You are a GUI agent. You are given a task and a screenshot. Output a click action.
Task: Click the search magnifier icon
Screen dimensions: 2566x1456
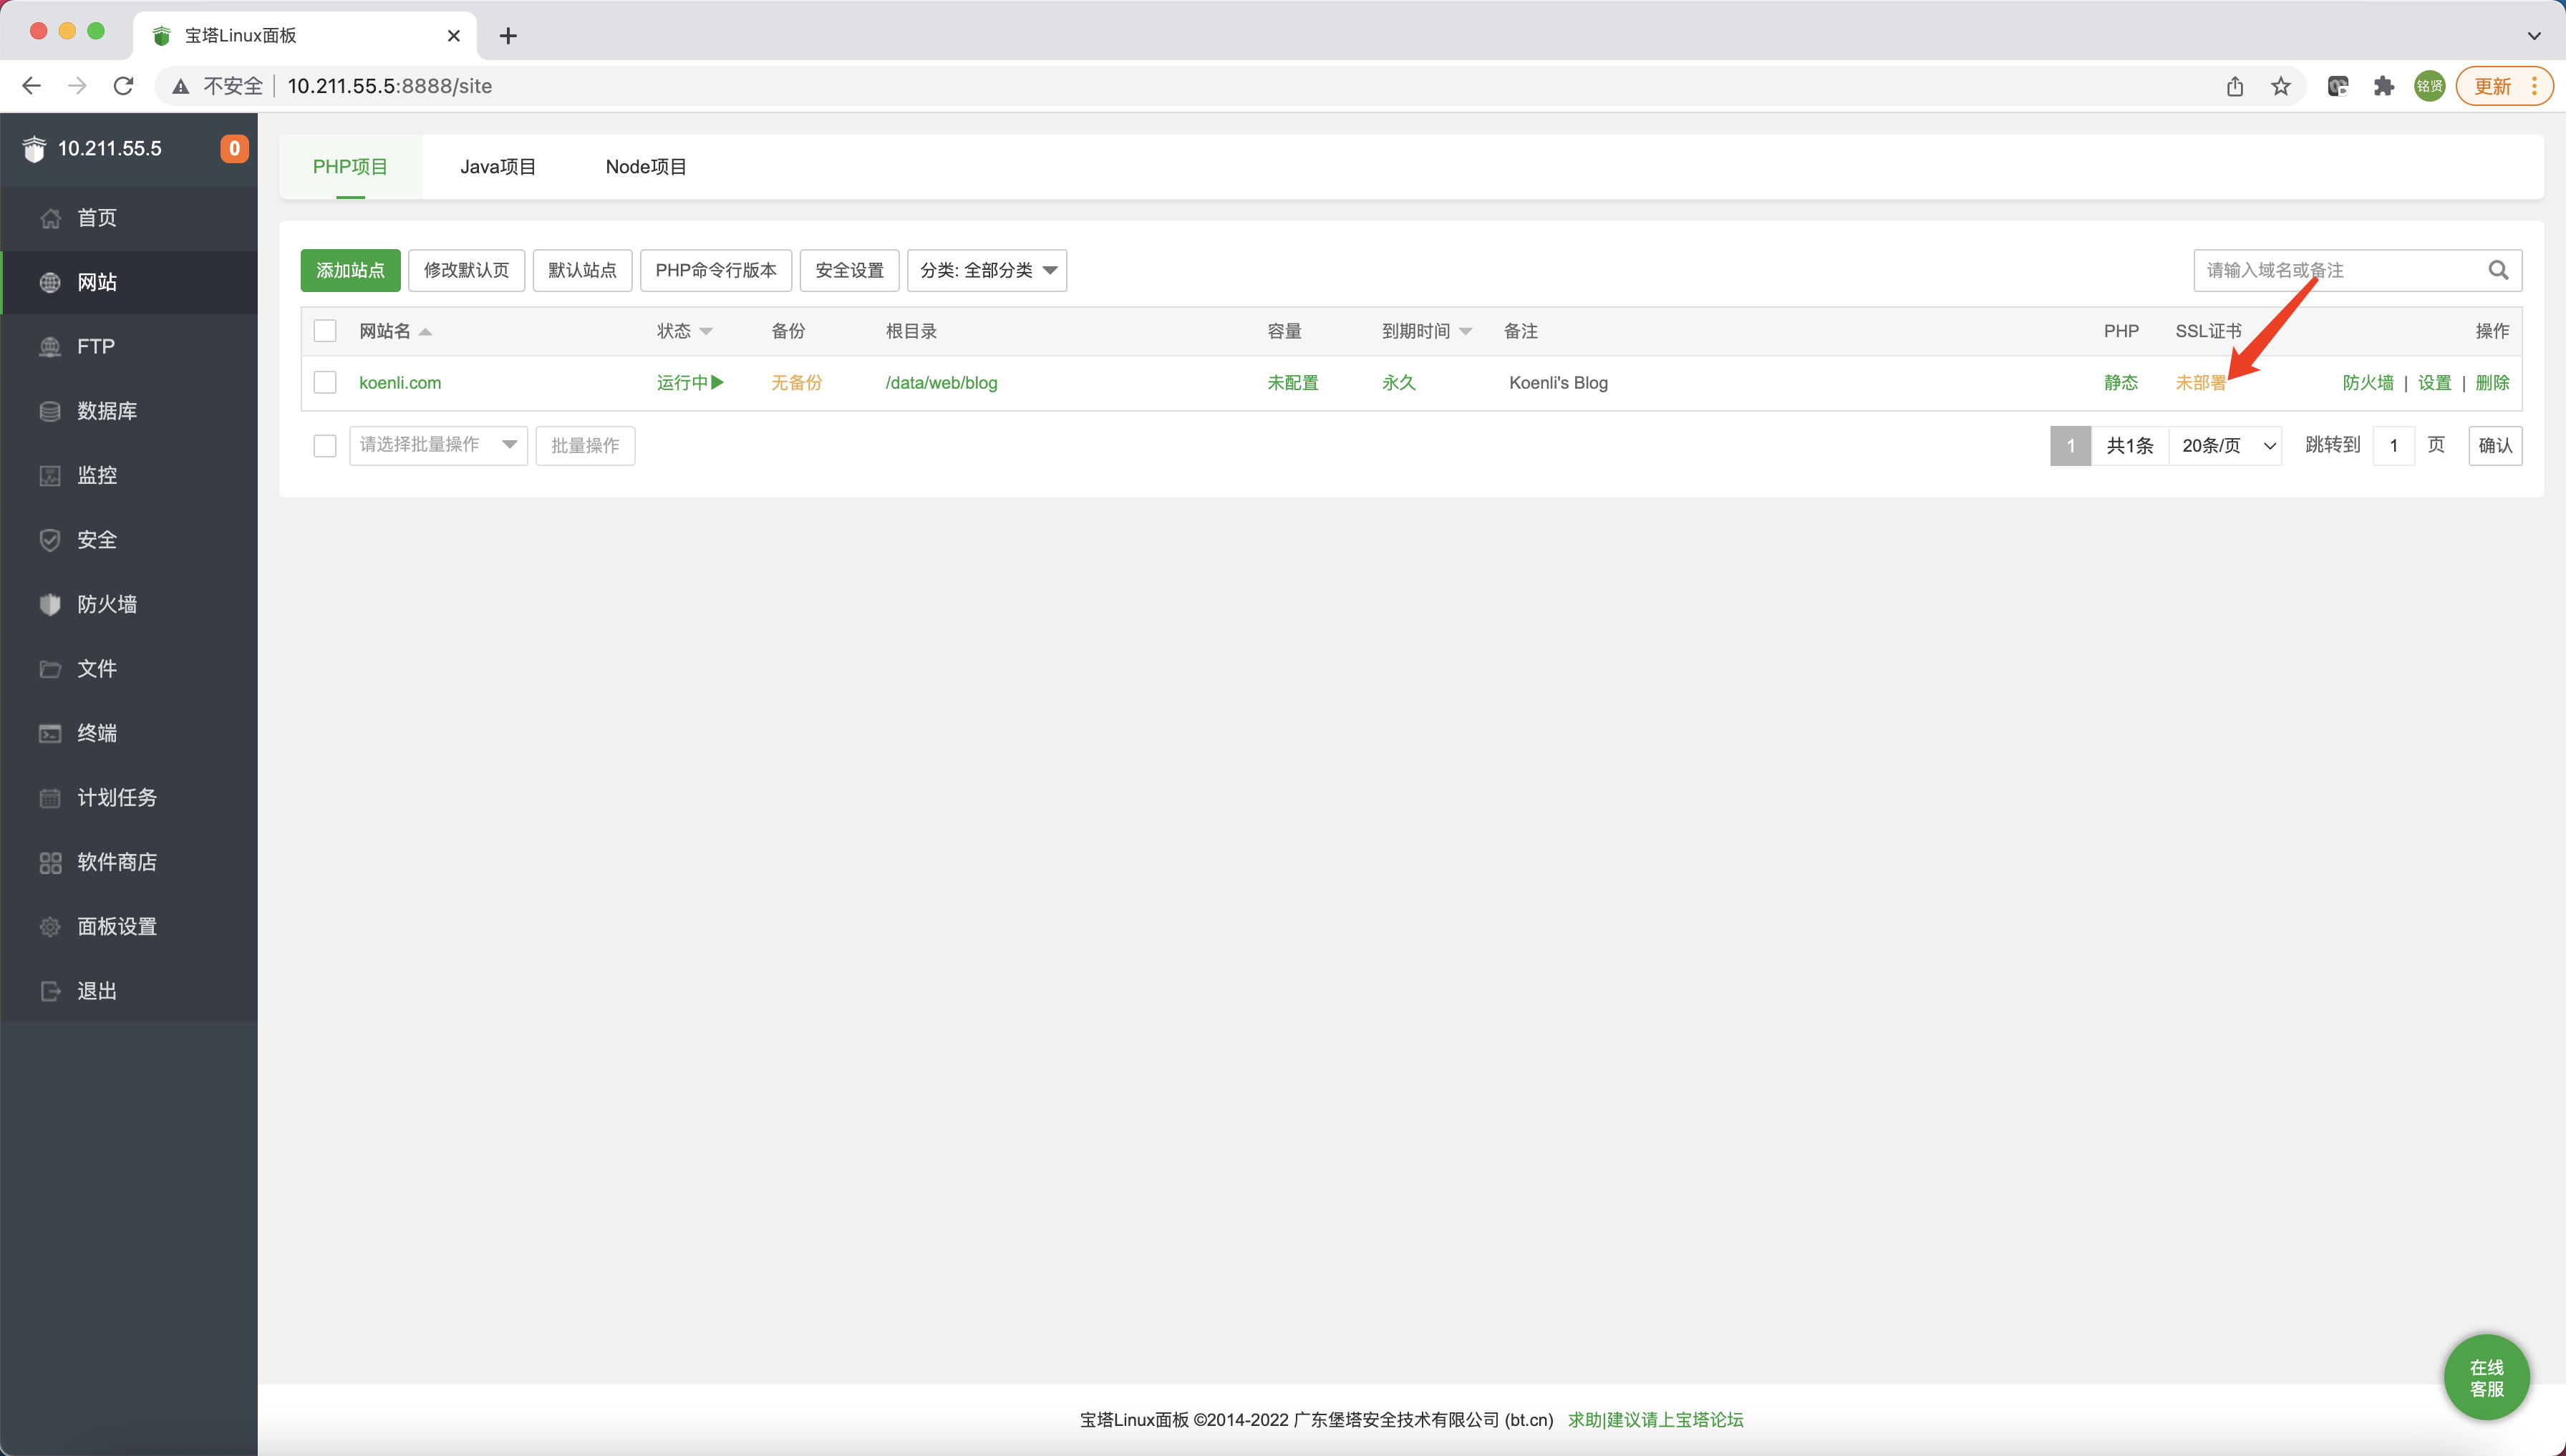coord(2498,270)
